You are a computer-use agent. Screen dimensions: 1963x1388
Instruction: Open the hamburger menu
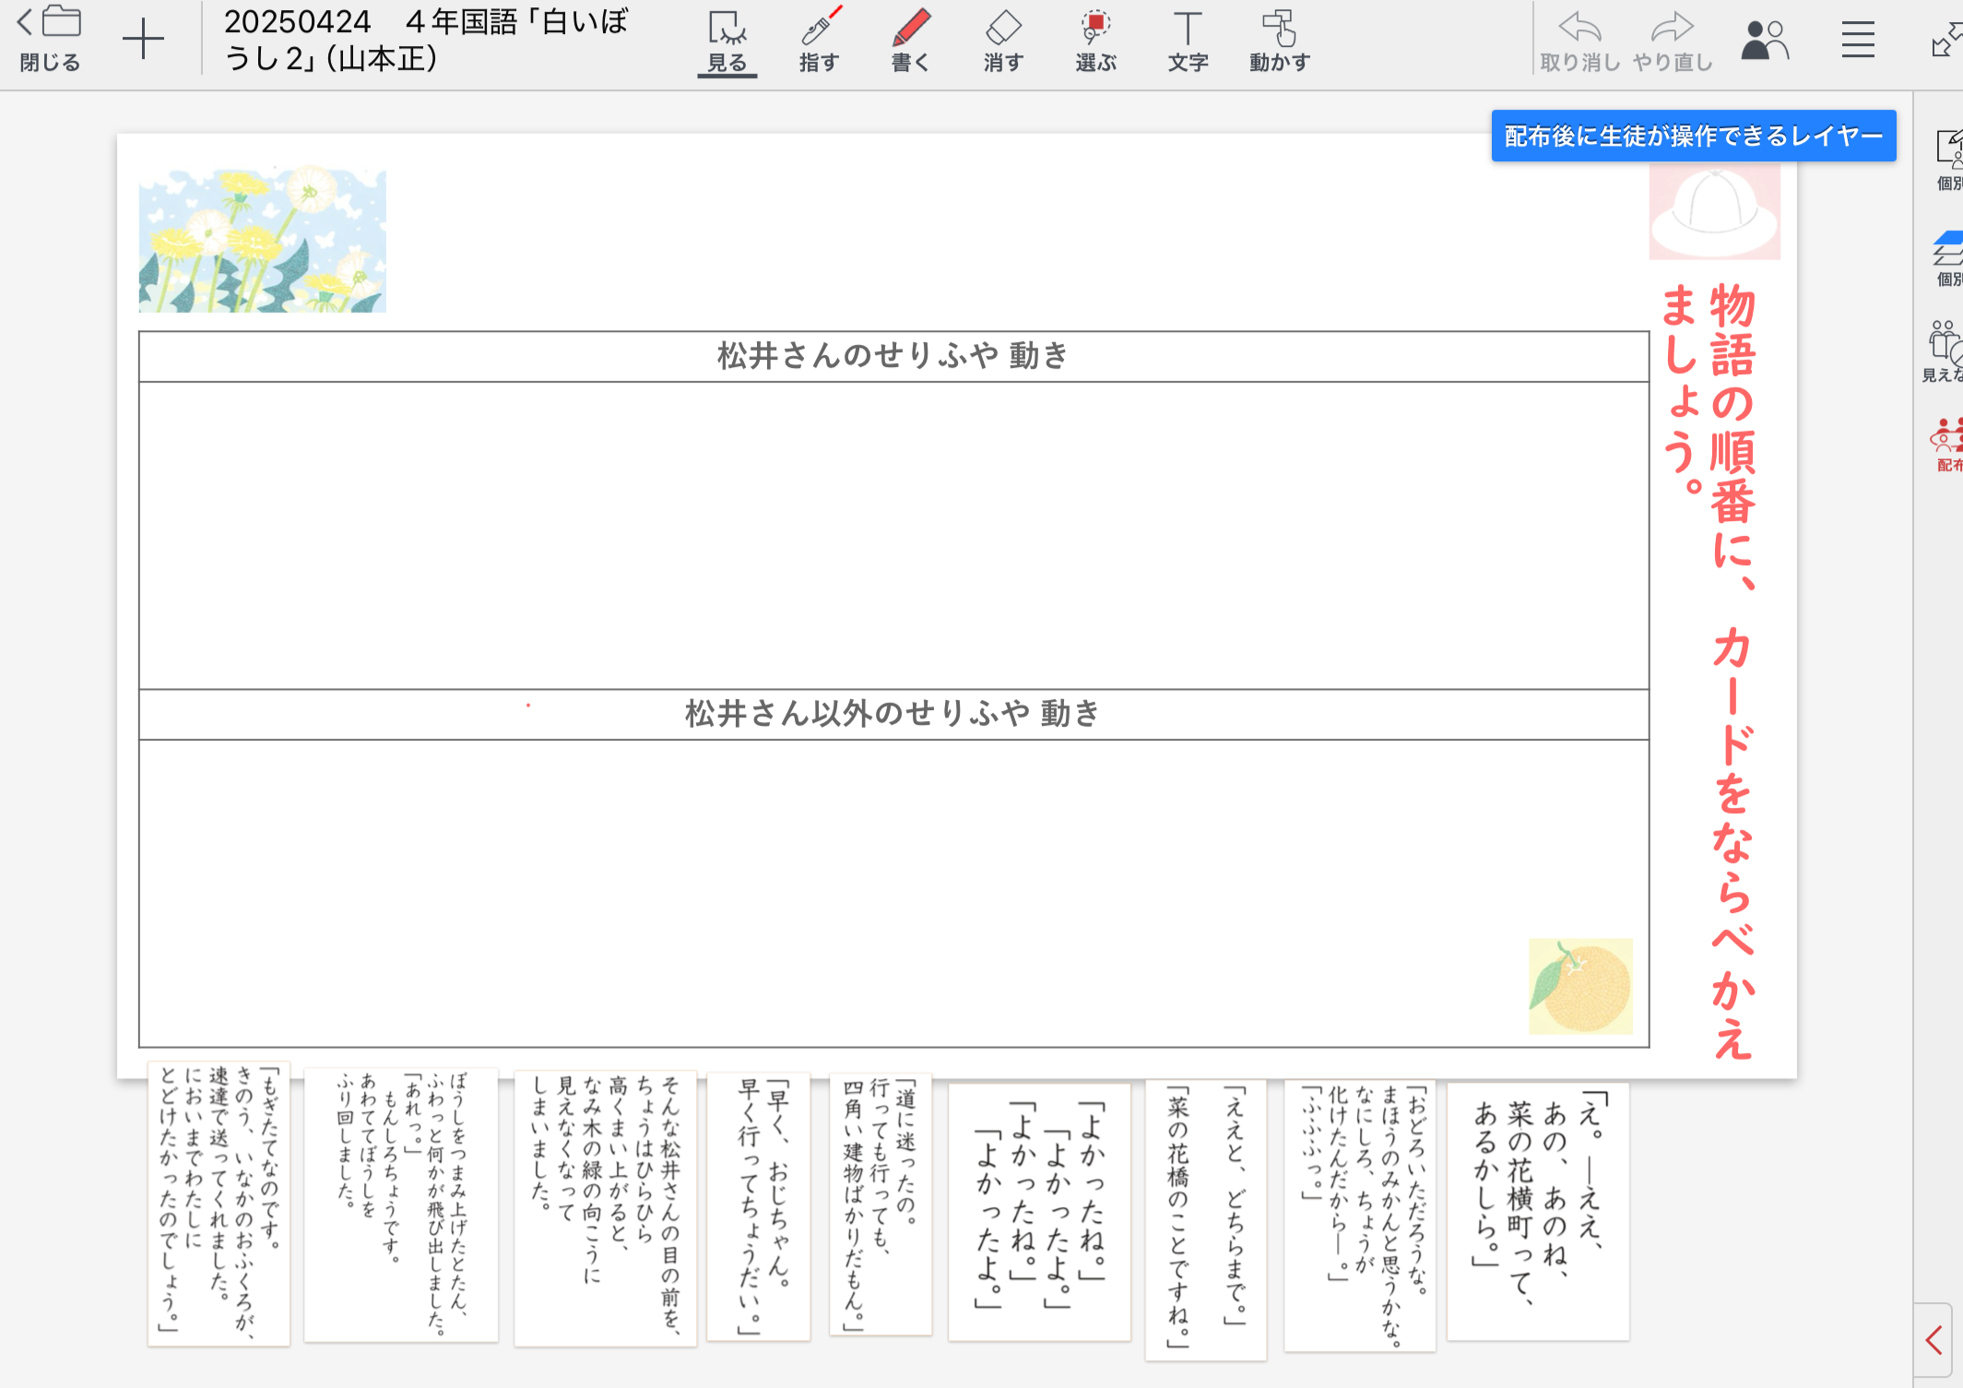click(x=1858, y=41)
